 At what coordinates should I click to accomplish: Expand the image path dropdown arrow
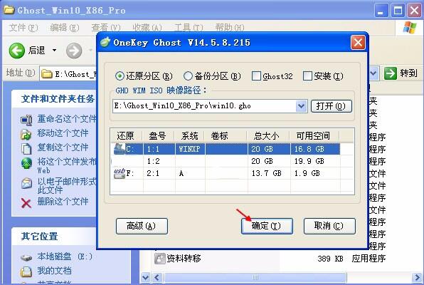301,106
